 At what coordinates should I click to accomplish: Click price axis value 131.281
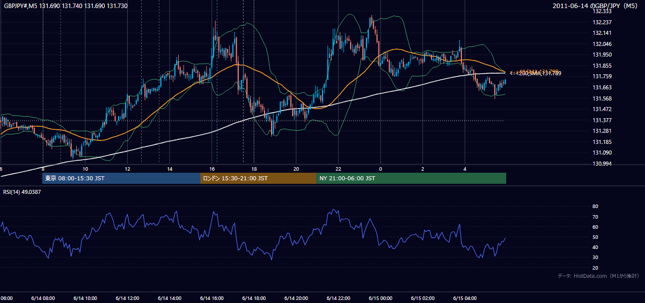coord(602,131)
